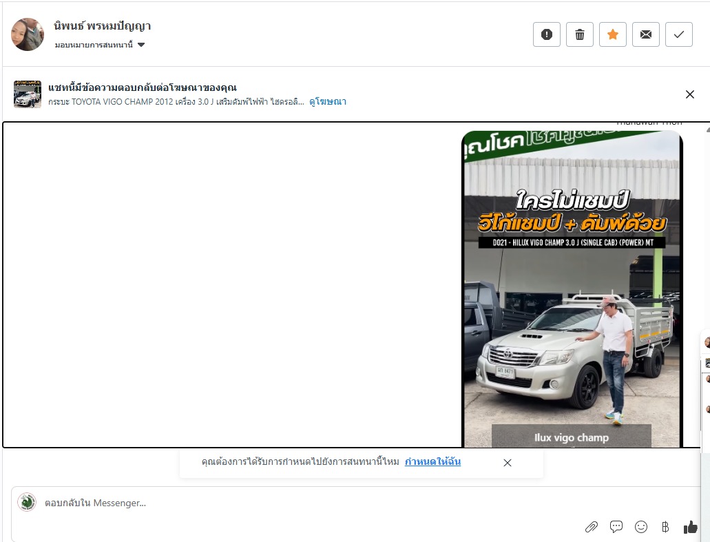This screenshot has width=710, height=542.
Task: Click กำหนดให้ฉัน assign to me link
Action: [x=432, y=462]
